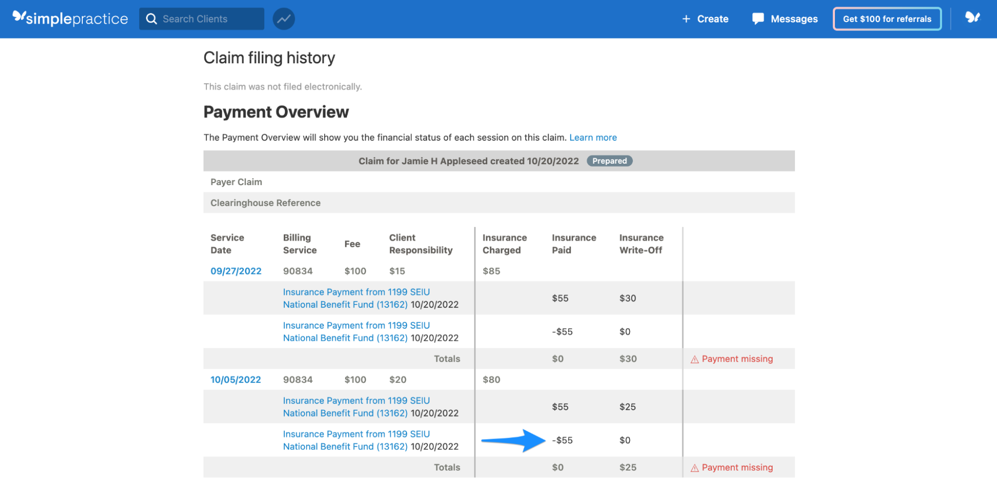Click the Payment Overview heading
The height and width of the screenshot is (498, 997).
(x=276, y=112)
